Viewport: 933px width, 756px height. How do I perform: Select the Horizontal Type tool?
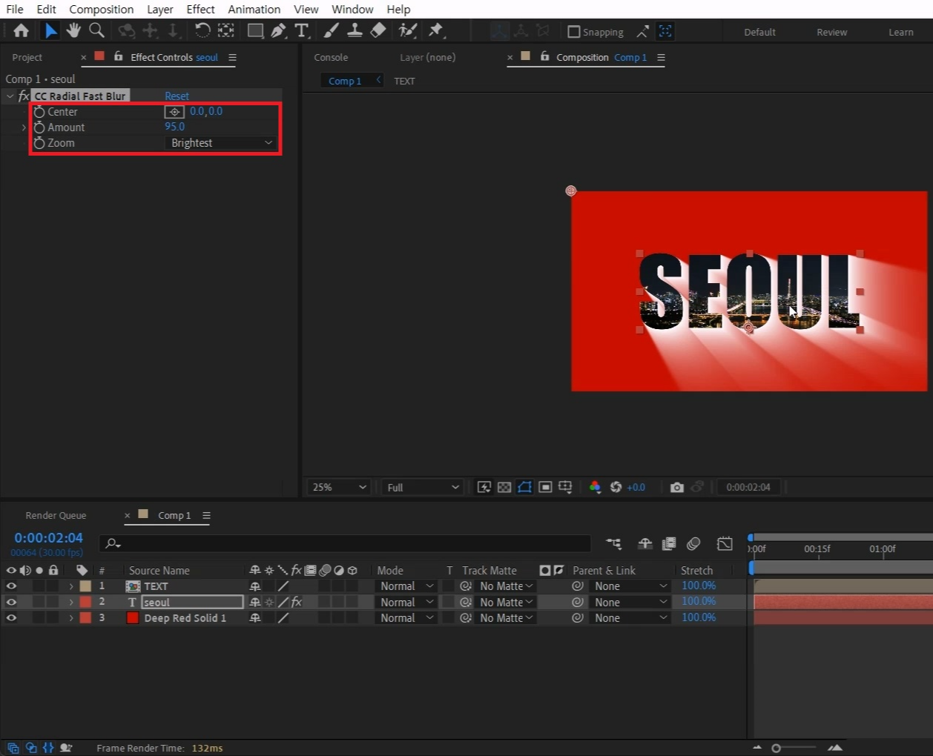click(x=302, y=30)
